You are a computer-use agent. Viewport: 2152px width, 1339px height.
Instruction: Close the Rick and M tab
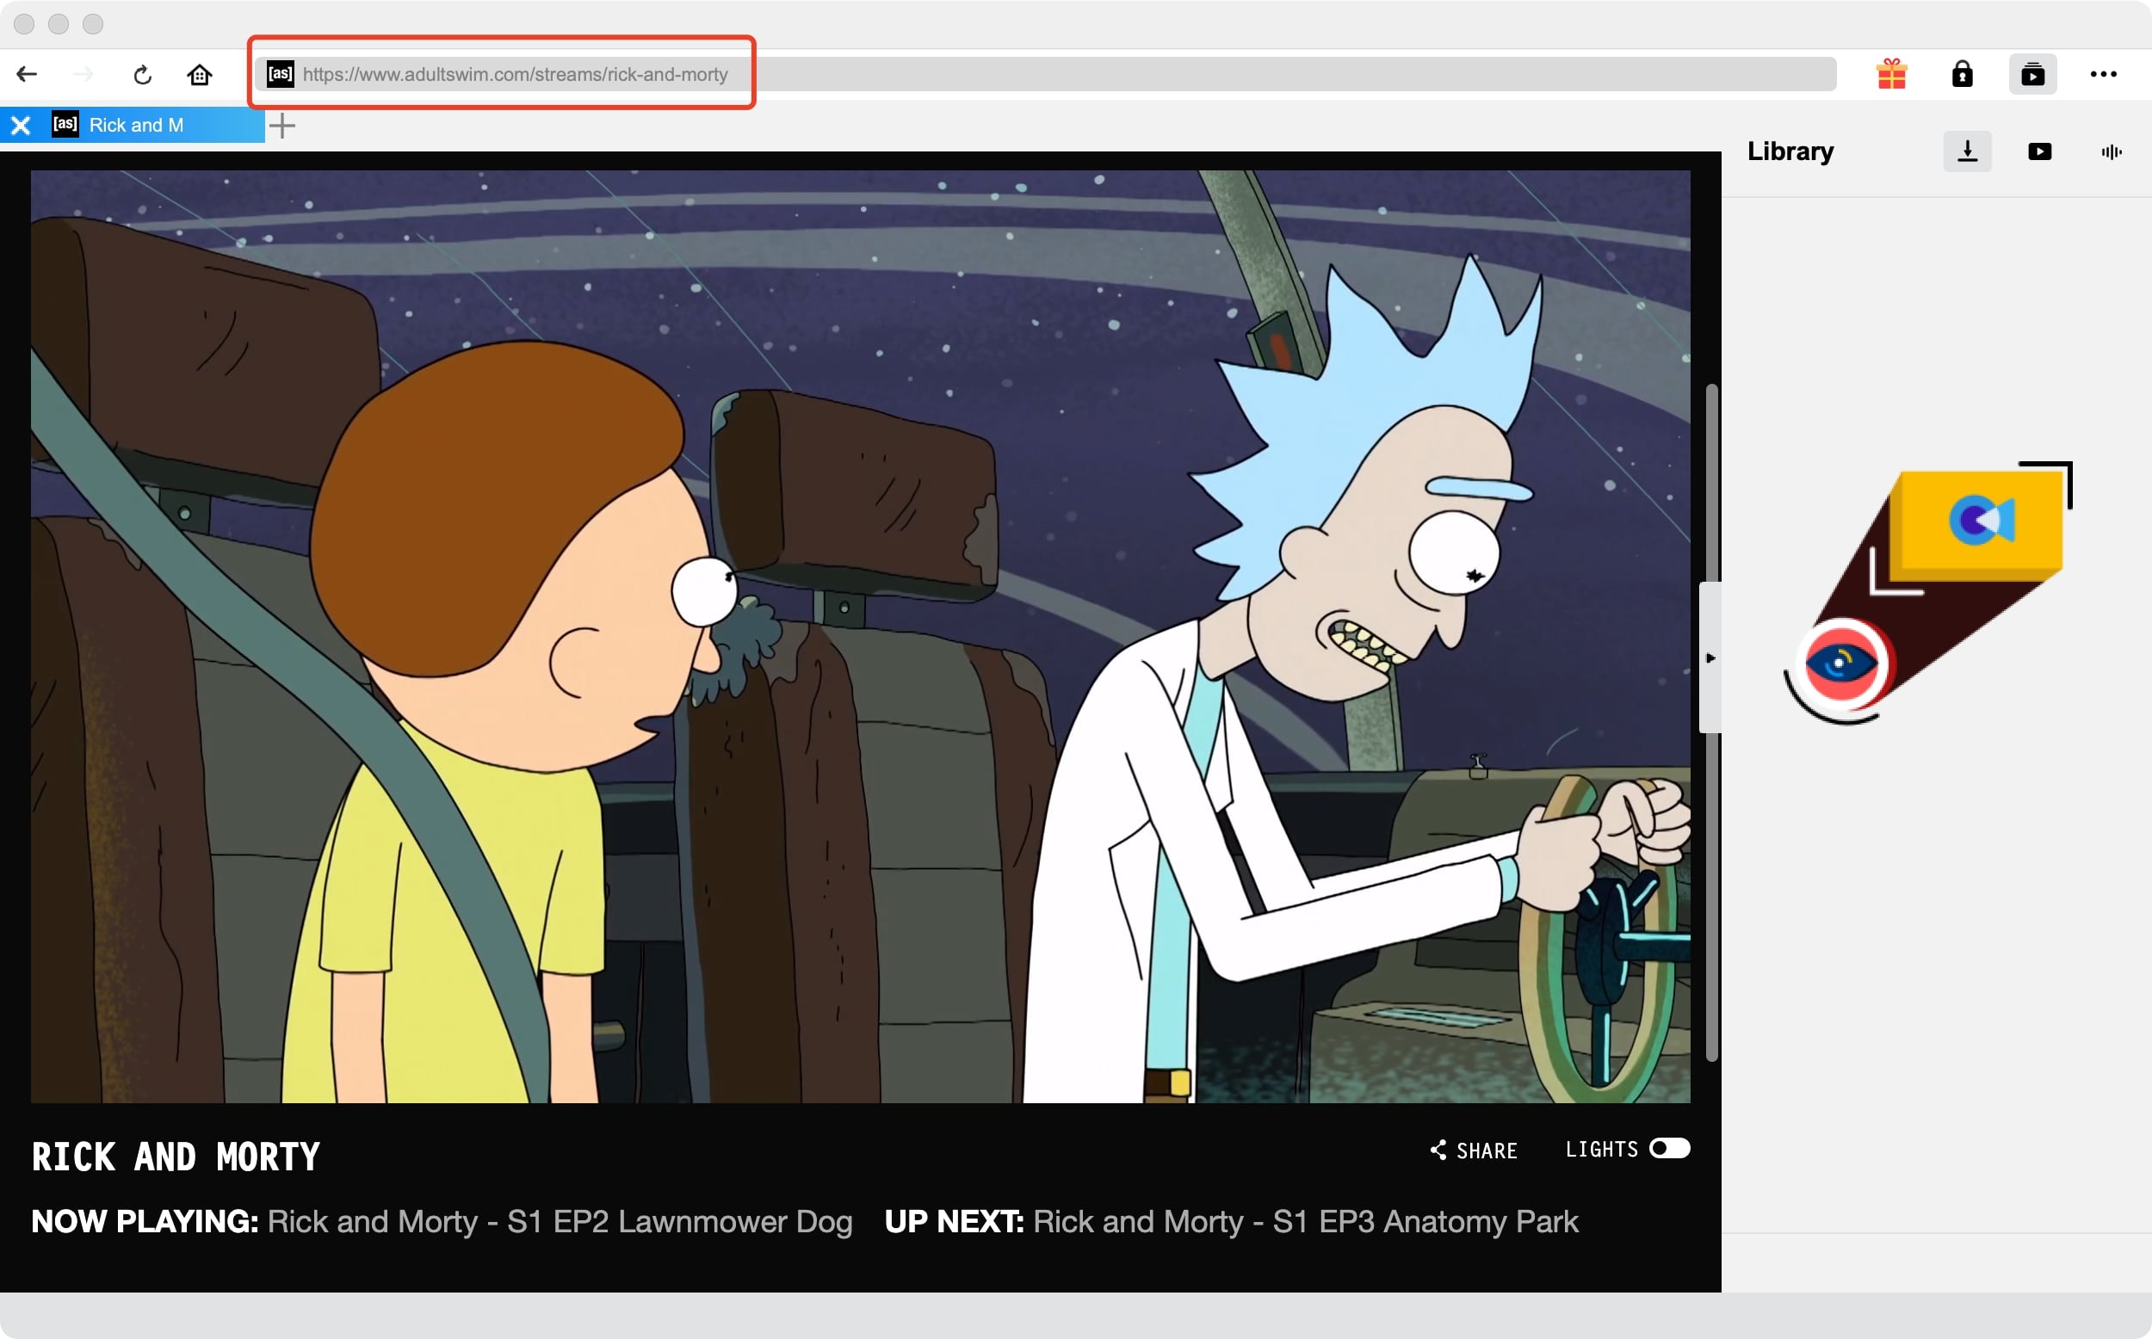[x=21, y=125]
